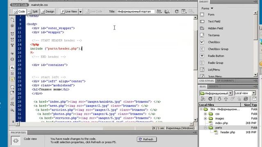Toggle Live View mode
This screenshot has height=147, width=262.
point(69,11)
